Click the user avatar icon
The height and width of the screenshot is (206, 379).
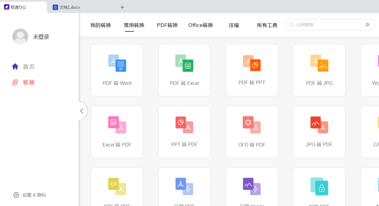point(20,37)
